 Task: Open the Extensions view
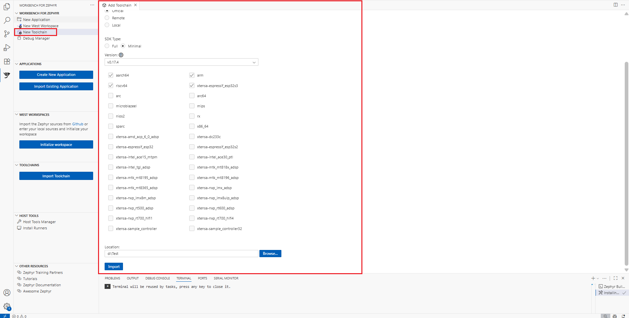(7, 62)
